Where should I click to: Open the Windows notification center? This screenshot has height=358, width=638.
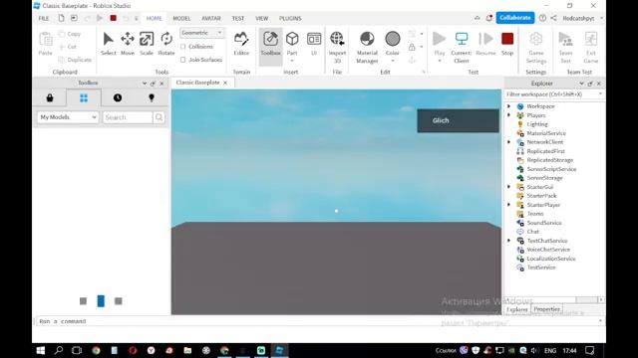pos(589,350)
